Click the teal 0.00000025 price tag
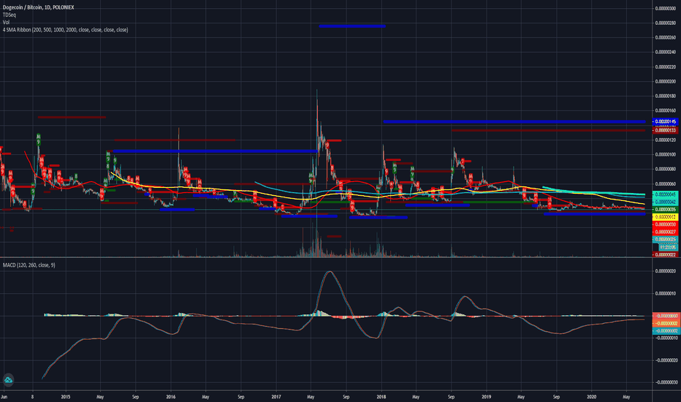 [665, 240]
